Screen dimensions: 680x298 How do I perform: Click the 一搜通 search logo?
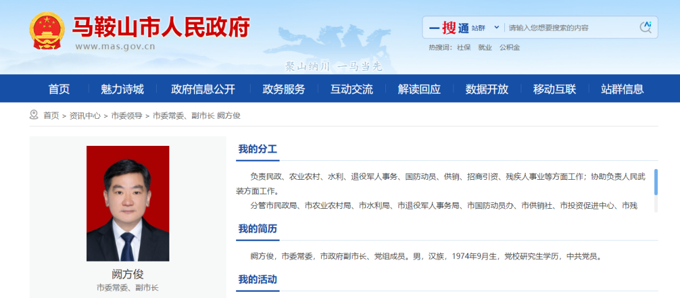click(448, 28)
